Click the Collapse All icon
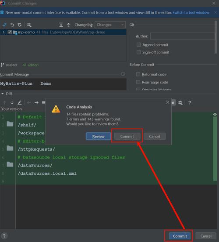219x242 pixels. tap(68, 25)
